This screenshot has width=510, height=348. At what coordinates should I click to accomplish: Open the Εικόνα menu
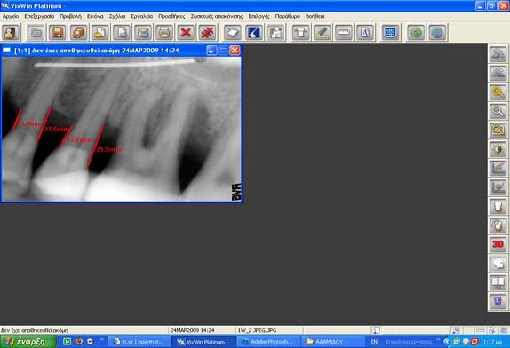click(x=95, y=16)
